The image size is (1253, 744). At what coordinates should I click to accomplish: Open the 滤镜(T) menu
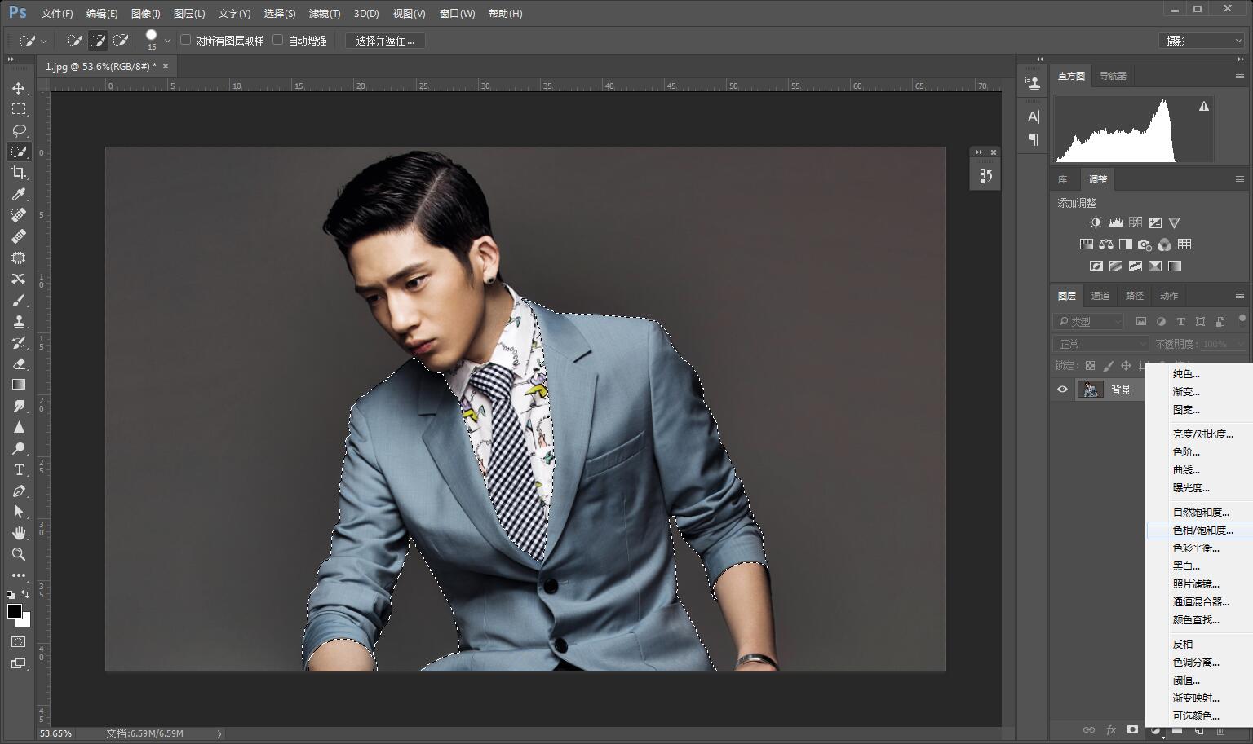click(x=325, y=14)
